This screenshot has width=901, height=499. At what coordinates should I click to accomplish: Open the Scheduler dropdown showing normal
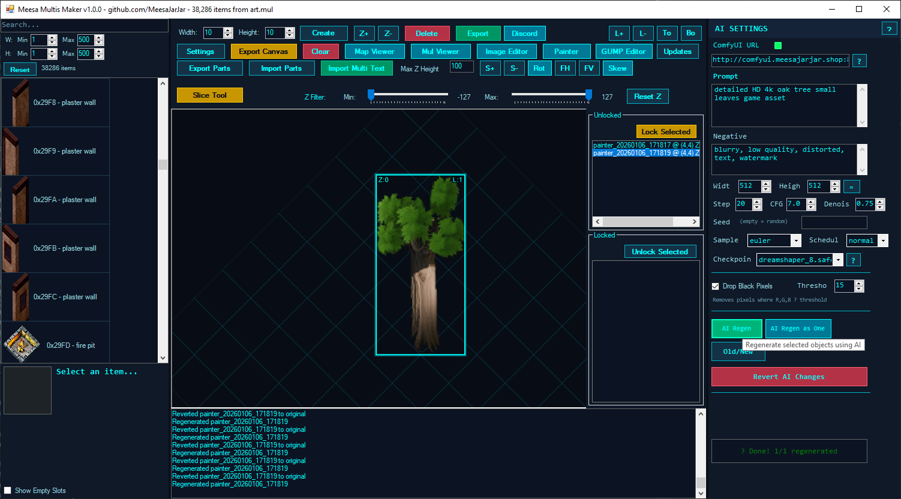[883, 241]
